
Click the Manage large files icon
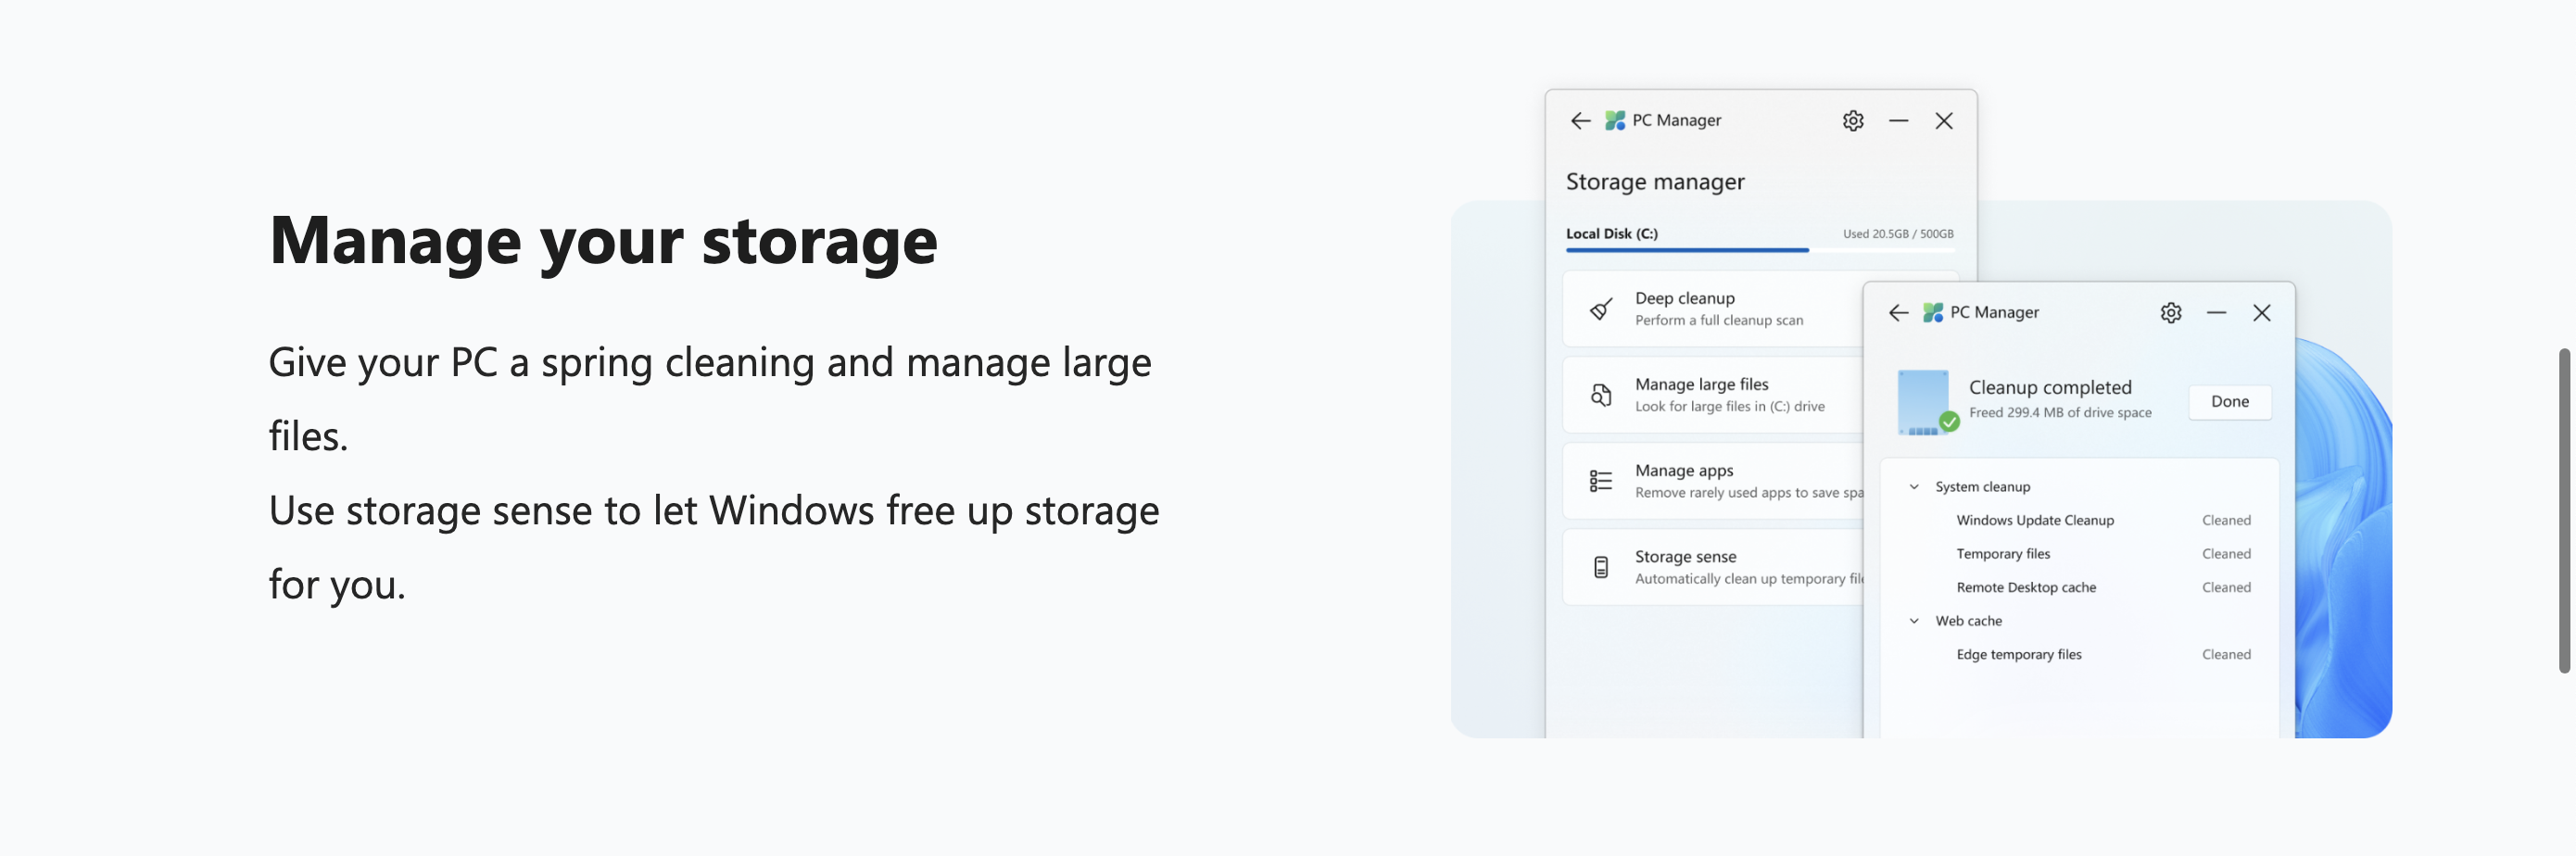tap(1601, 395)
